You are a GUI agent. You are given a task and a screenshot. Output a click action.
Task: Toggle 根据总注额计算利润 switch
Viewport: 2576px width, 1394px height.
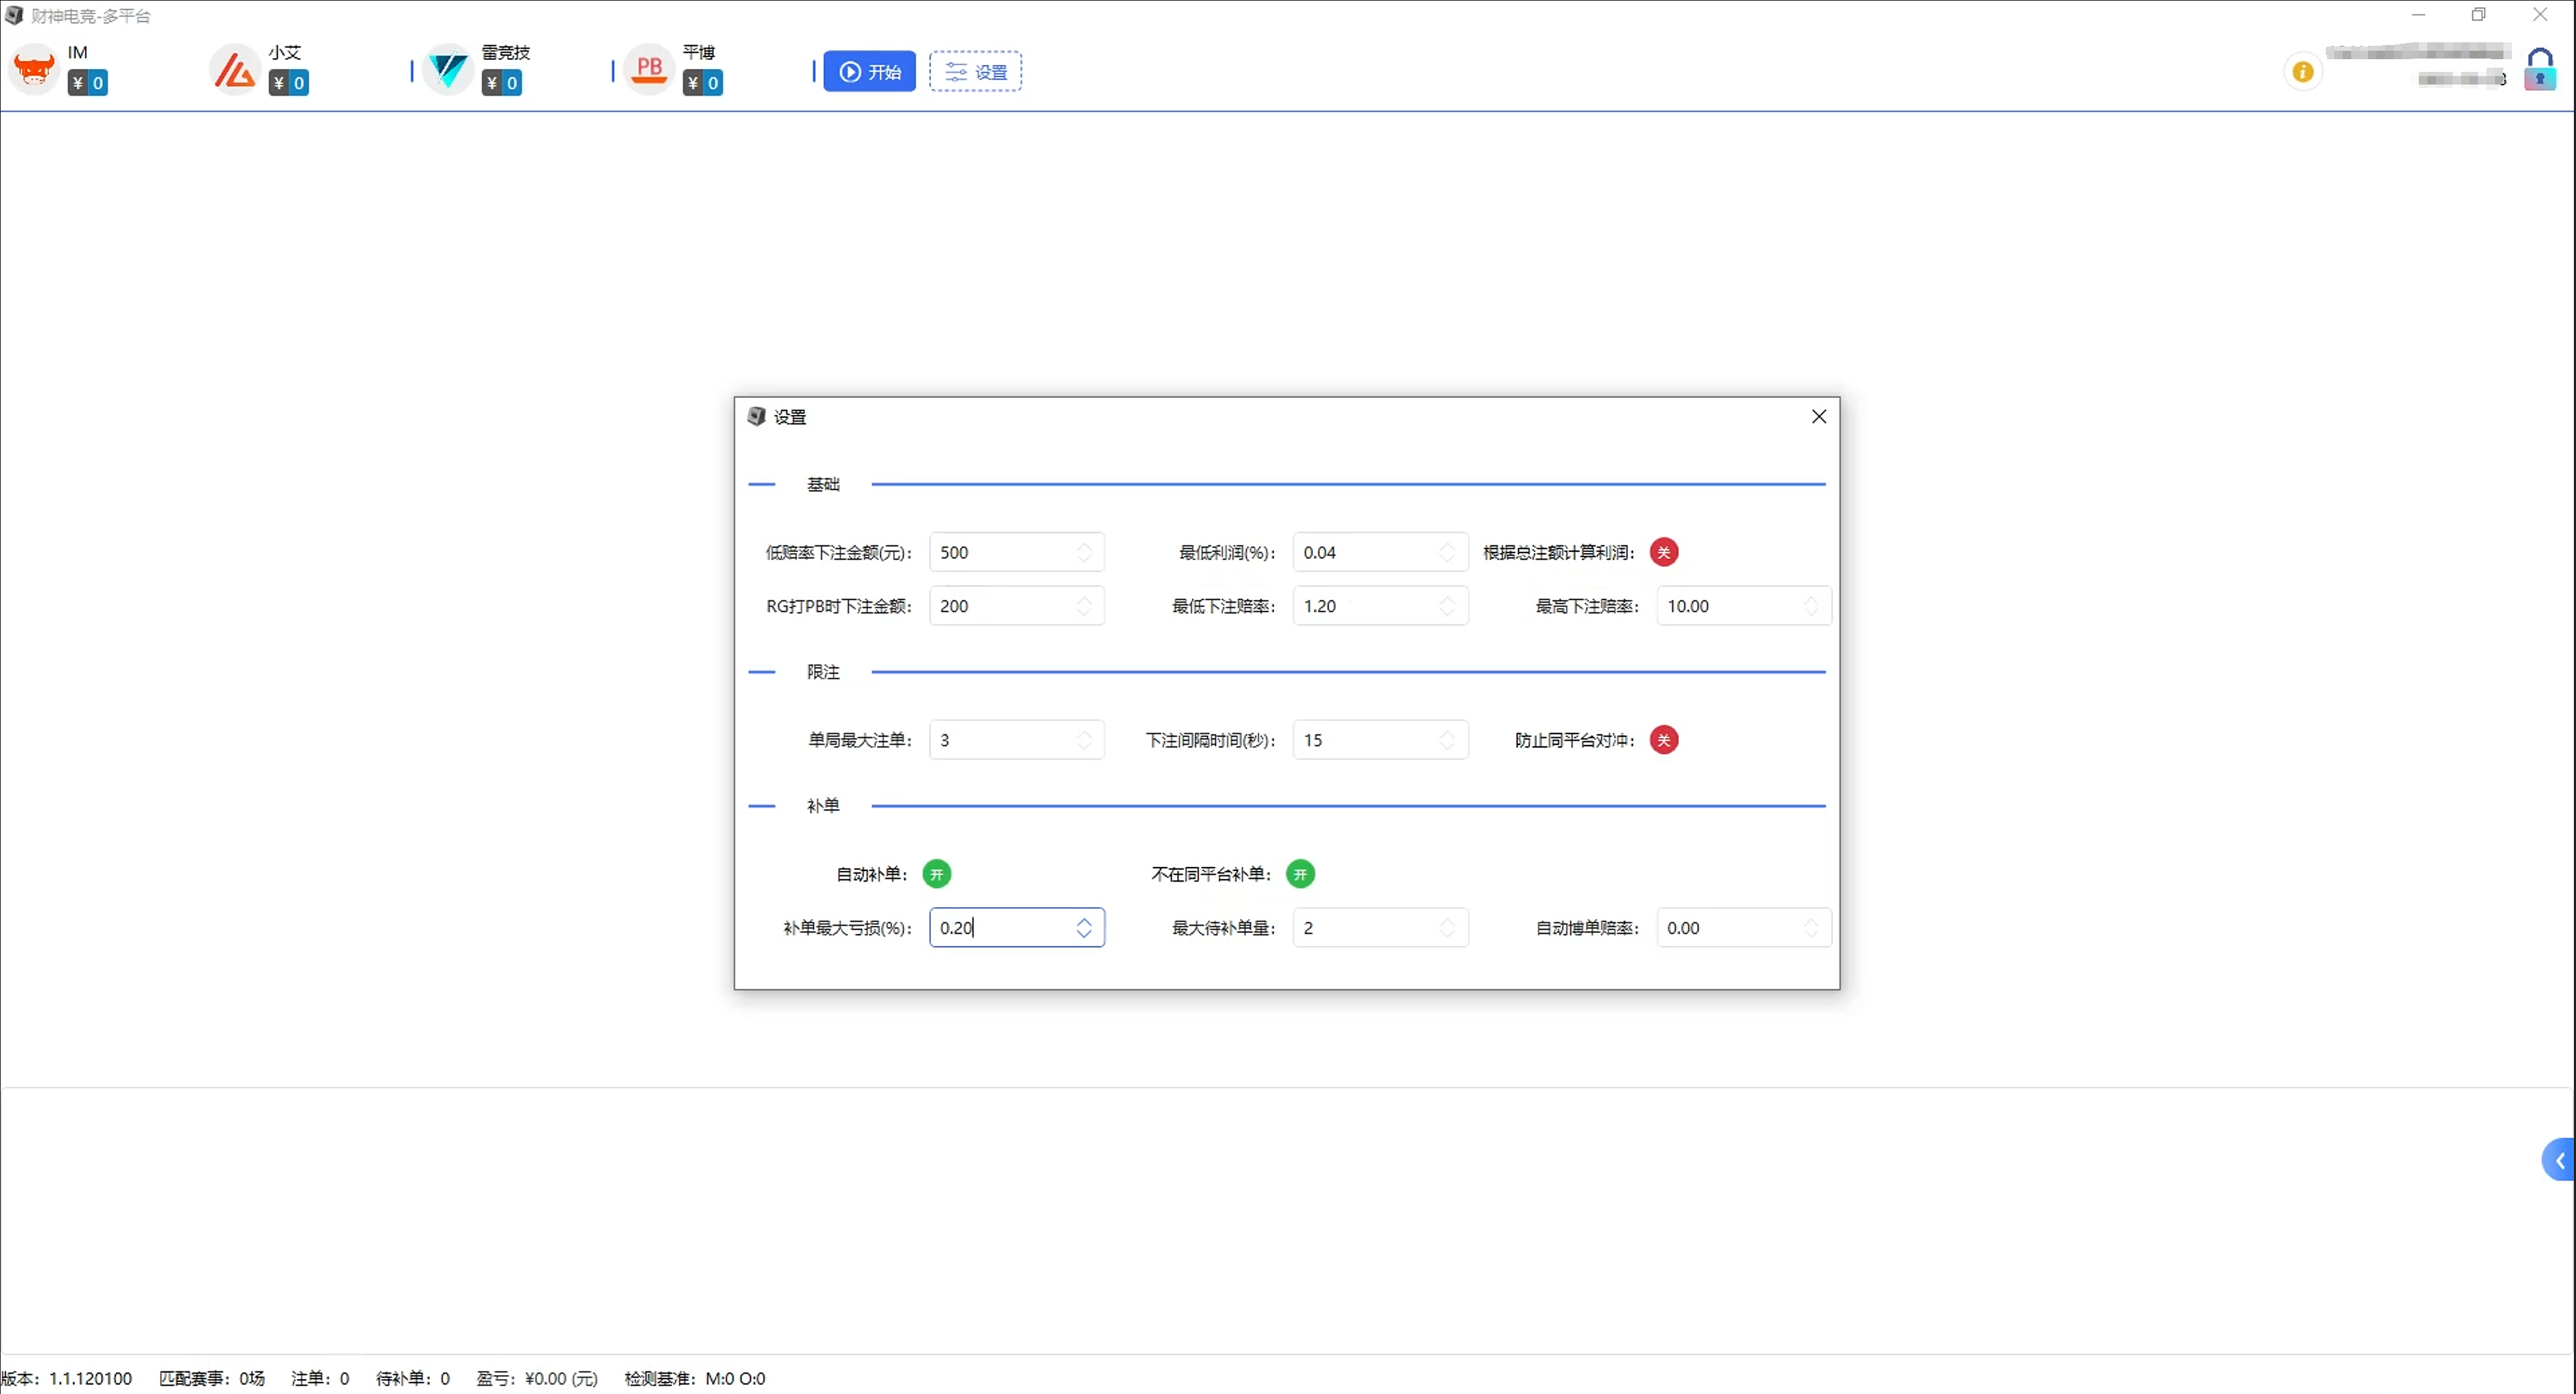pos(1663,552)
